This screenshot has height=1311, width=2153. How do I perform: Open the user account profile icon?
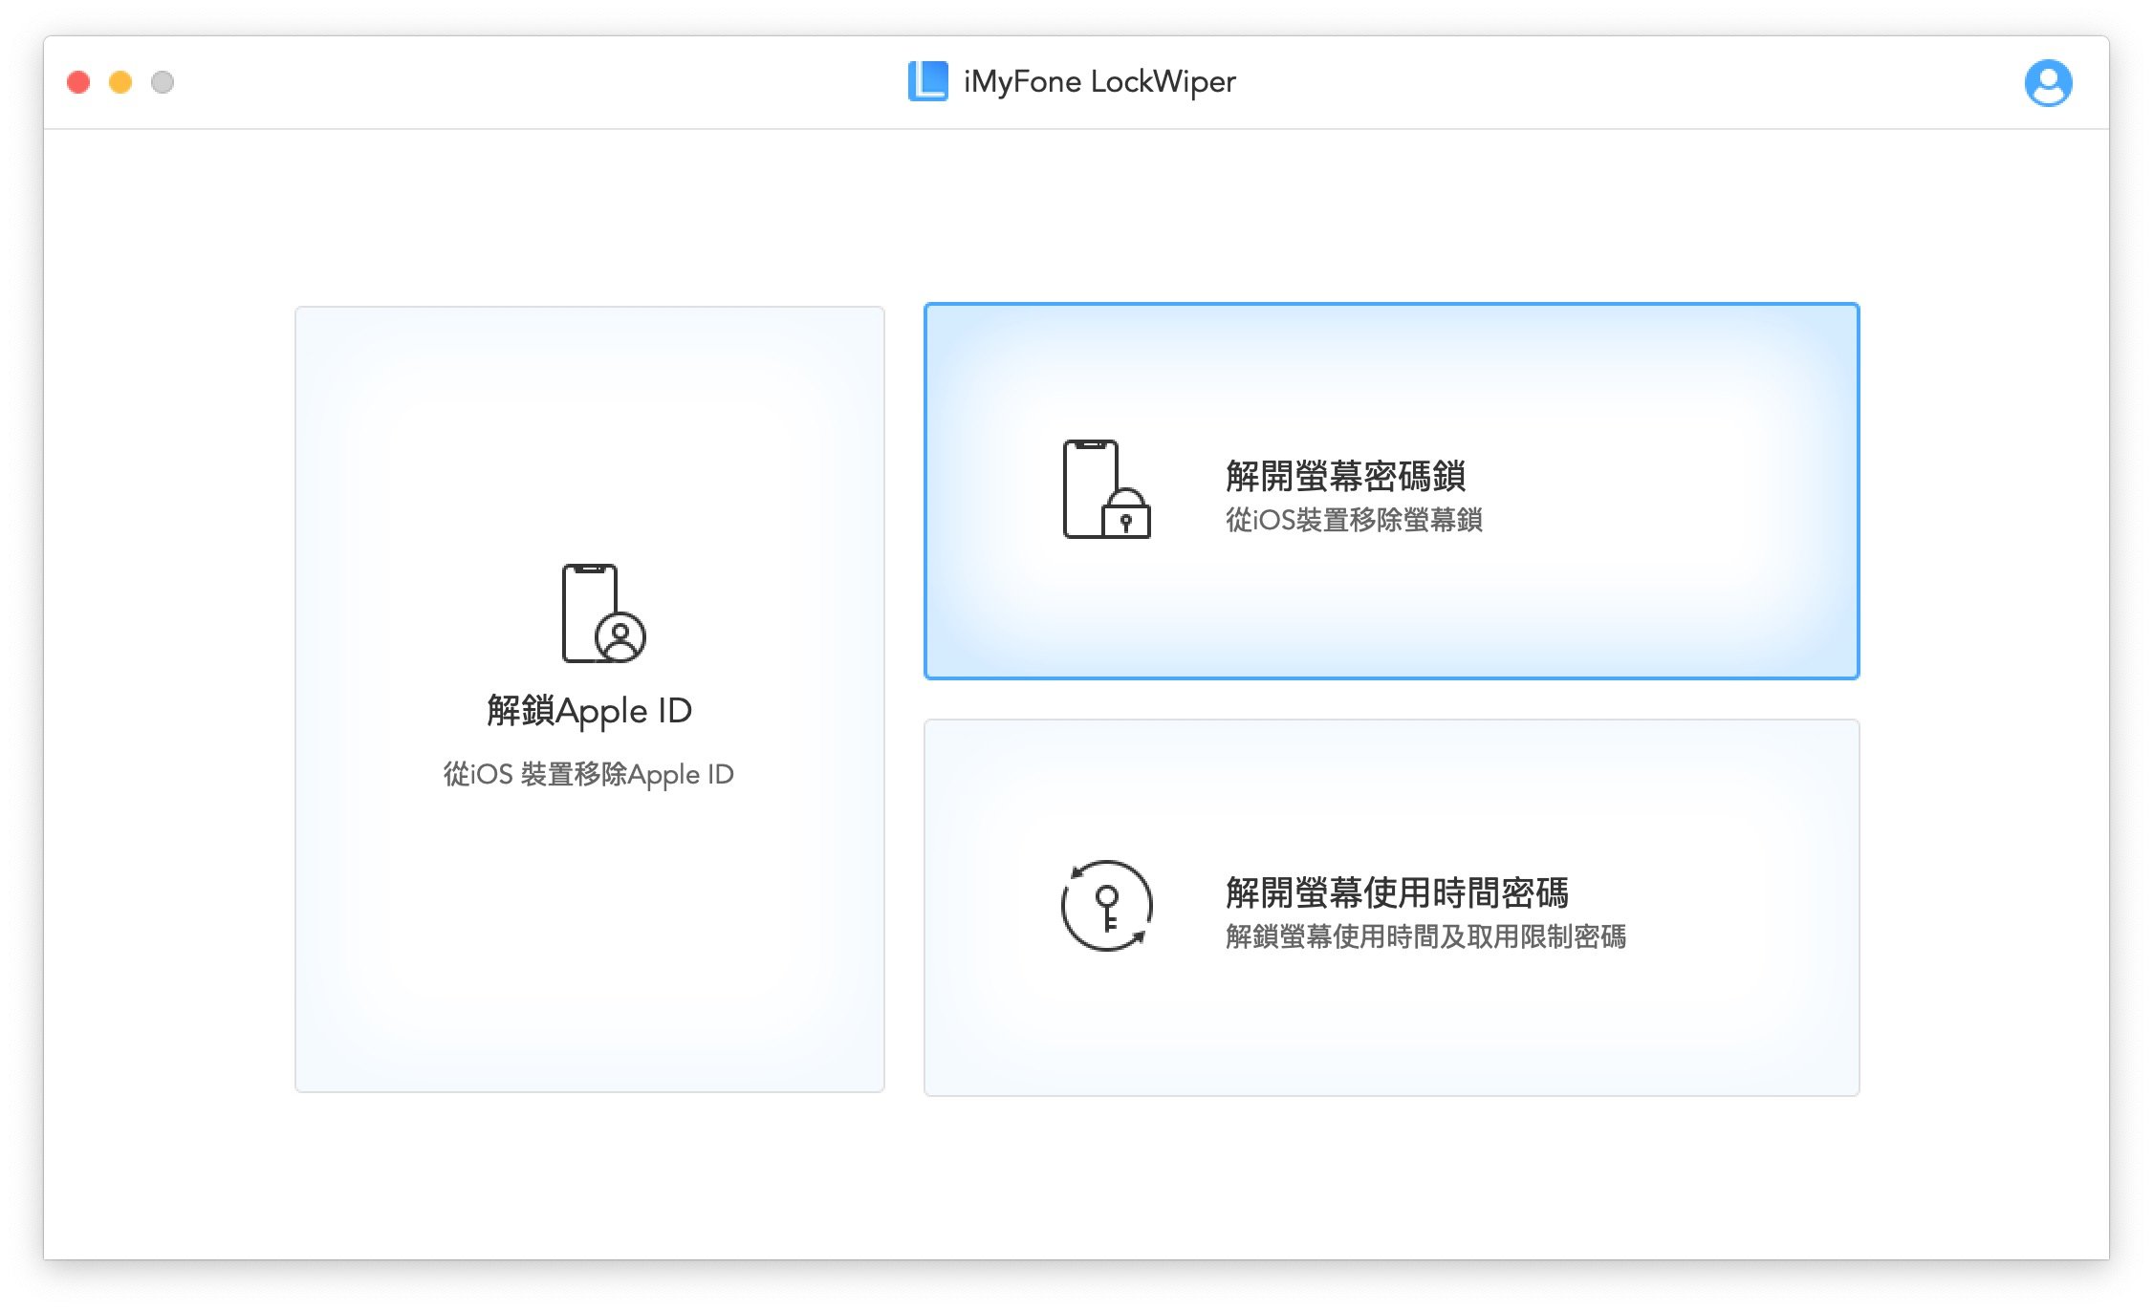point(2048,83)
